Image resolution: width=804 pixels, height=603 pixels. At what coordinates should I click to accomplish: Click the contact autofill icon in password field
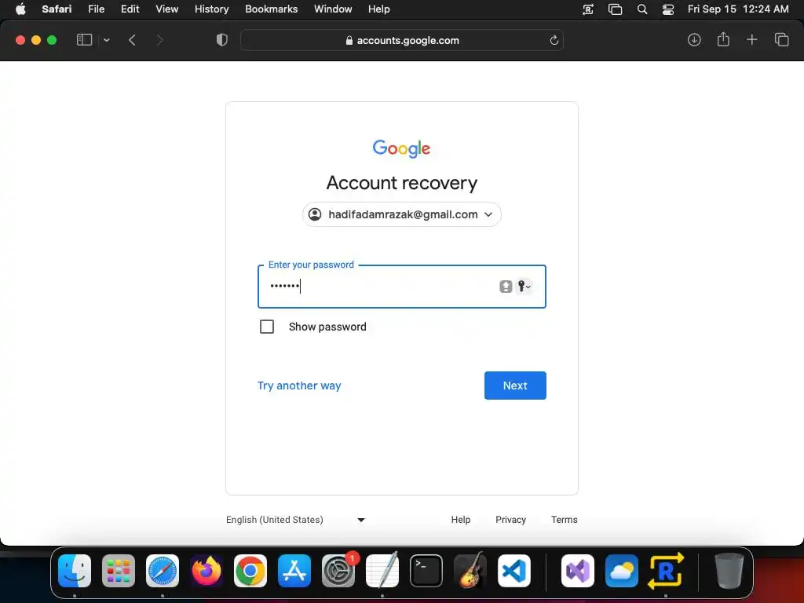tap(506, 286)
